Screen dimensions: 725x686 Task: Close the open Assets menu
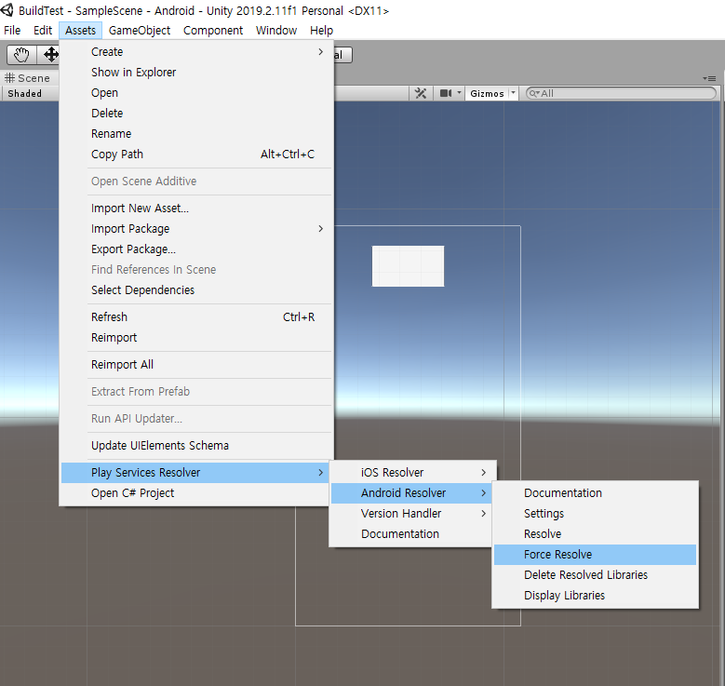80,31
